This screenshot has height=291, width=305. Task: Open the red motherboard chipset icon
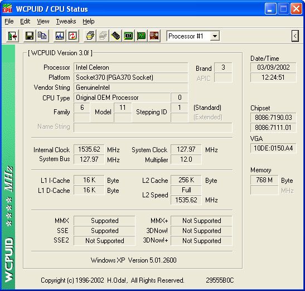pos(154,36)
